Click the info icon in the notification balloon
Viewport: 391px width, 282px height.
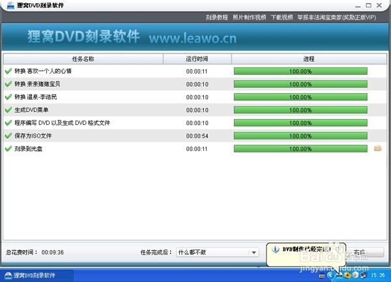tap(275, 249)
